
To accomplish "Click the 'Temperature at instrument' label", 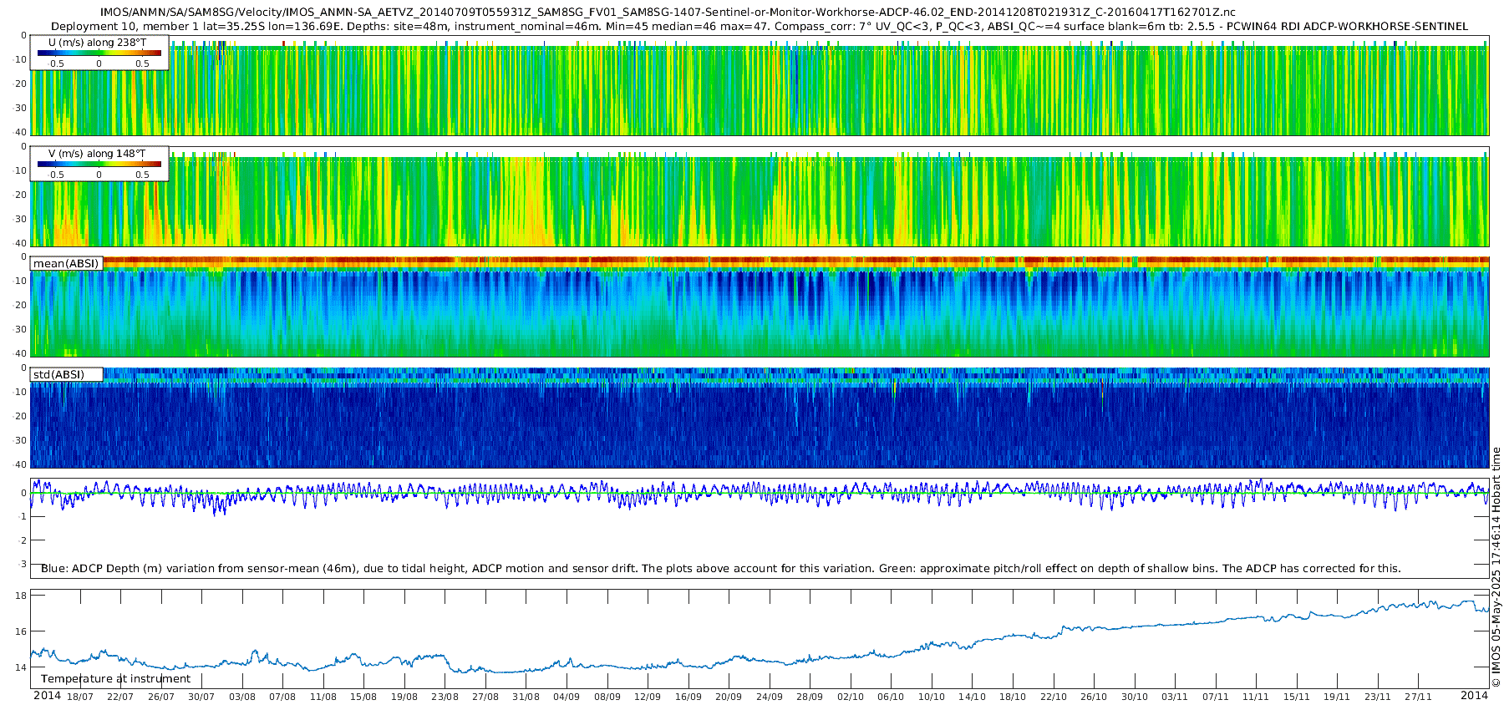I will tap(115, 679).
